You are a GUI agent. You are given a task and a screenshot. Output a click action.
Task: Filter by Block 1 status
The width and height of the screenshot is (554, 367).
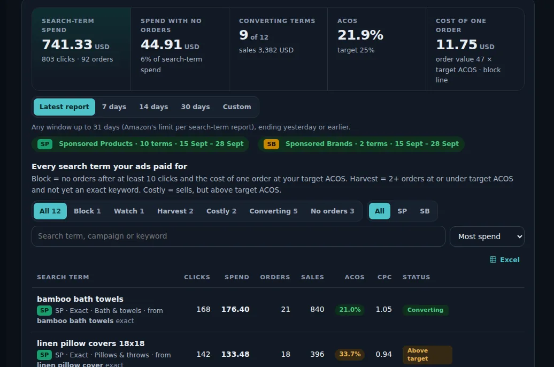pyautogui.click(x=87, y=211)
